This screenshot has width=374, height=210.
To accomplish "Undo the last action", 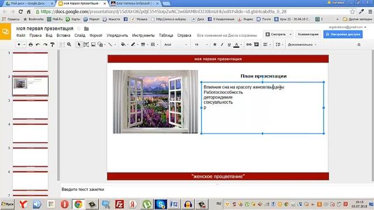I will [x=37, y=44].
